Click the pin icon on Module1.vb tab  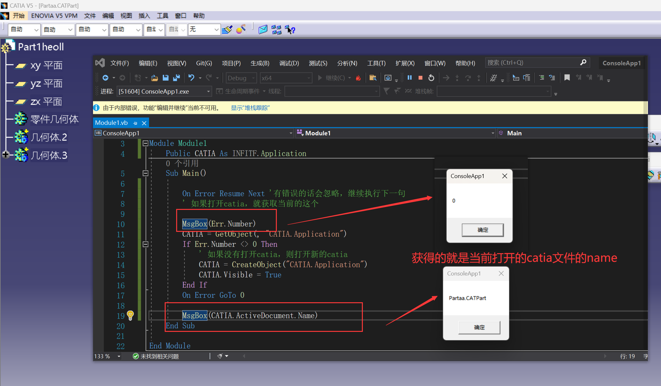[x=135, y=123]
